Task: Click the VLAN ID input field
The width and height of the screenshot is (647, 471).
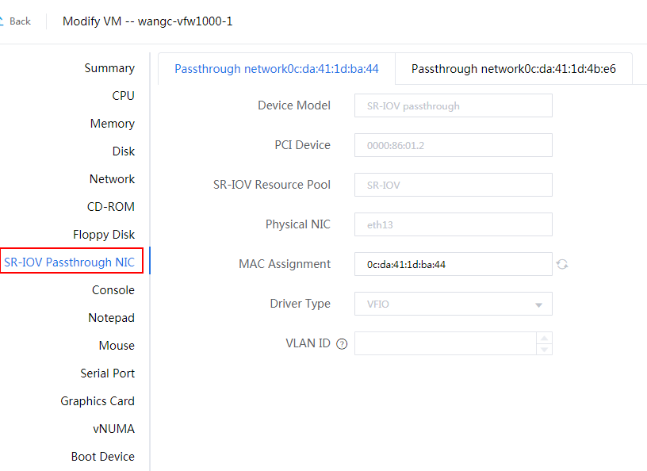Action: point(446,343)
